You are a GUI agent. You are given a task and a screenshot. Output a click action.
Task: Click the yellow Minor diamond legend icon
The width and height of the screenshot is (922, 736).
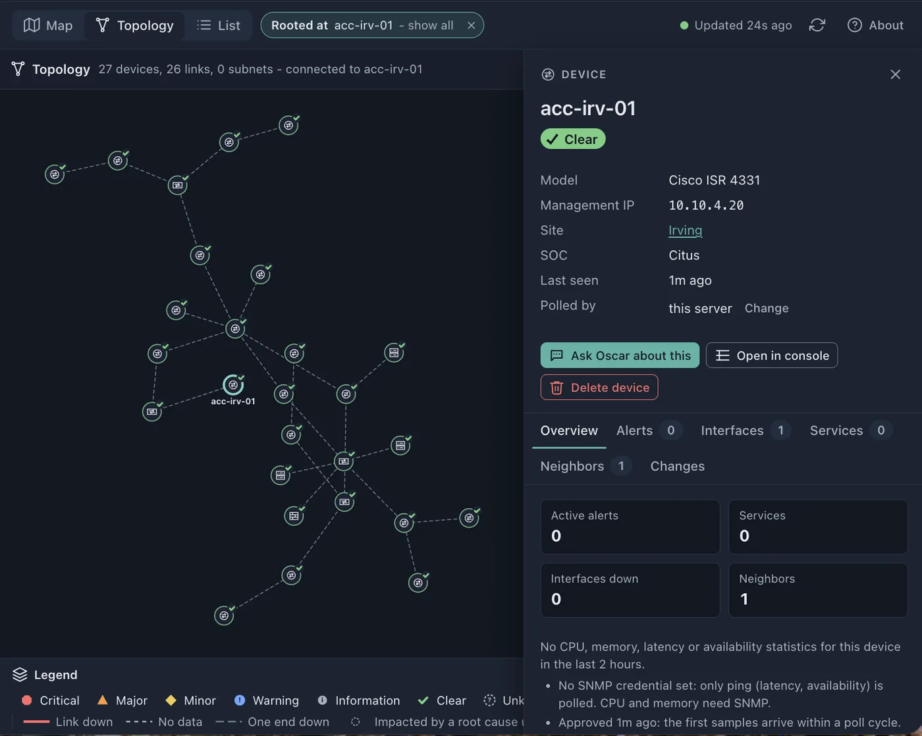coord(171,700)
